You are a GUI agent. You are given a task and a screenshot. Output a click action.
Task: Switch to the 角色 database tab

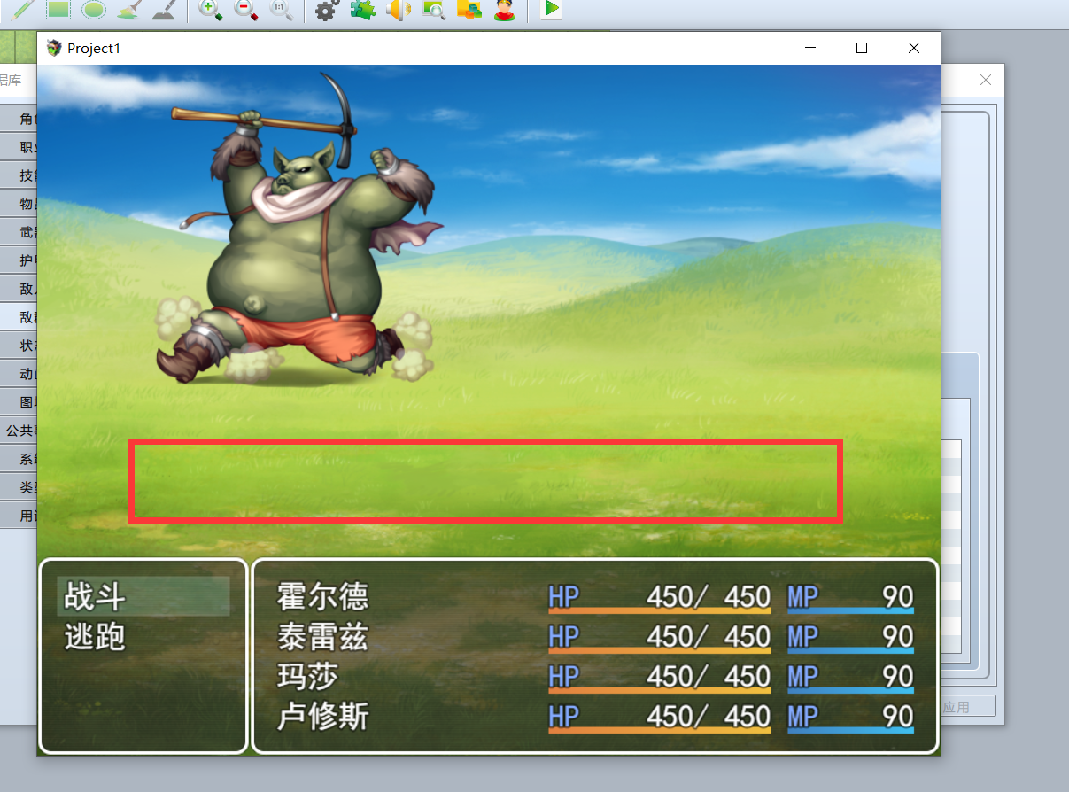[19, 119]
